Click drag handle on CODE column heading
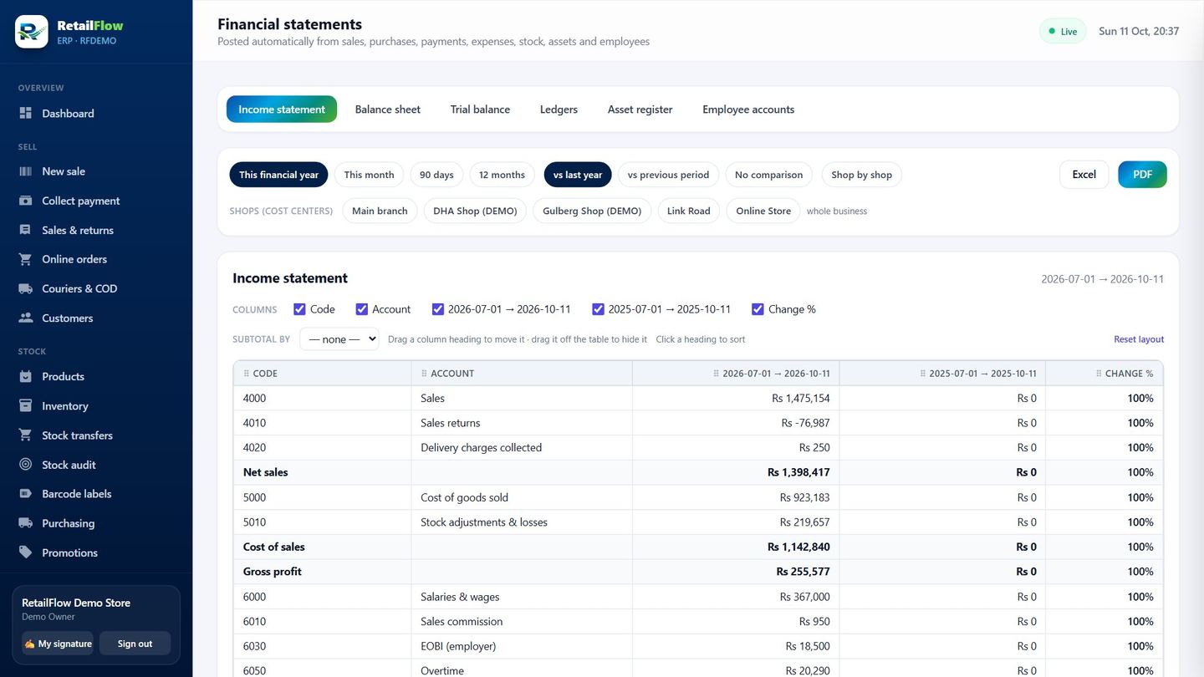1204x677 pixels. pos(246,374)
